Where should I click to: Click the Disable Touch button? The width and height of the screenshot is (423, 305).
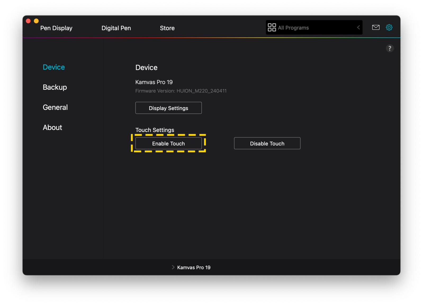tap(267, 143)
